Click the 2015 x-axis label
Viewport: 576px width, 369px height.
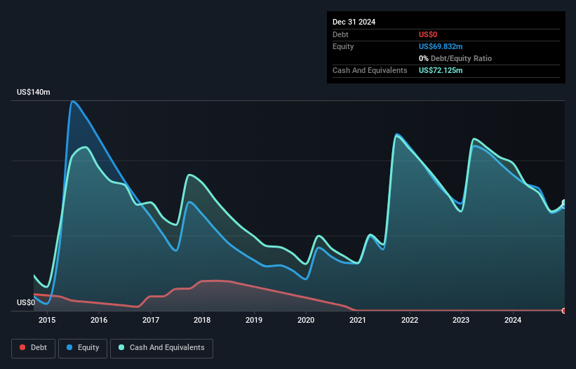tap(47, 320)
